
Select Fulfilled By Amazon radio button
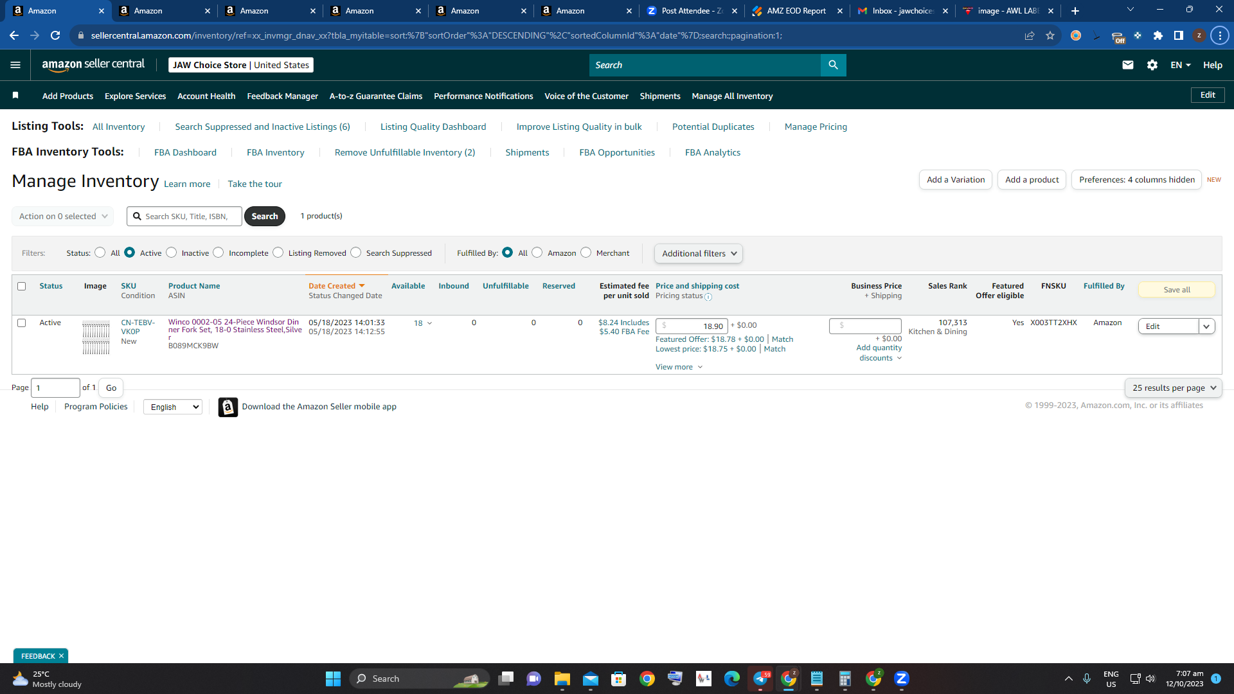(537, 253)
